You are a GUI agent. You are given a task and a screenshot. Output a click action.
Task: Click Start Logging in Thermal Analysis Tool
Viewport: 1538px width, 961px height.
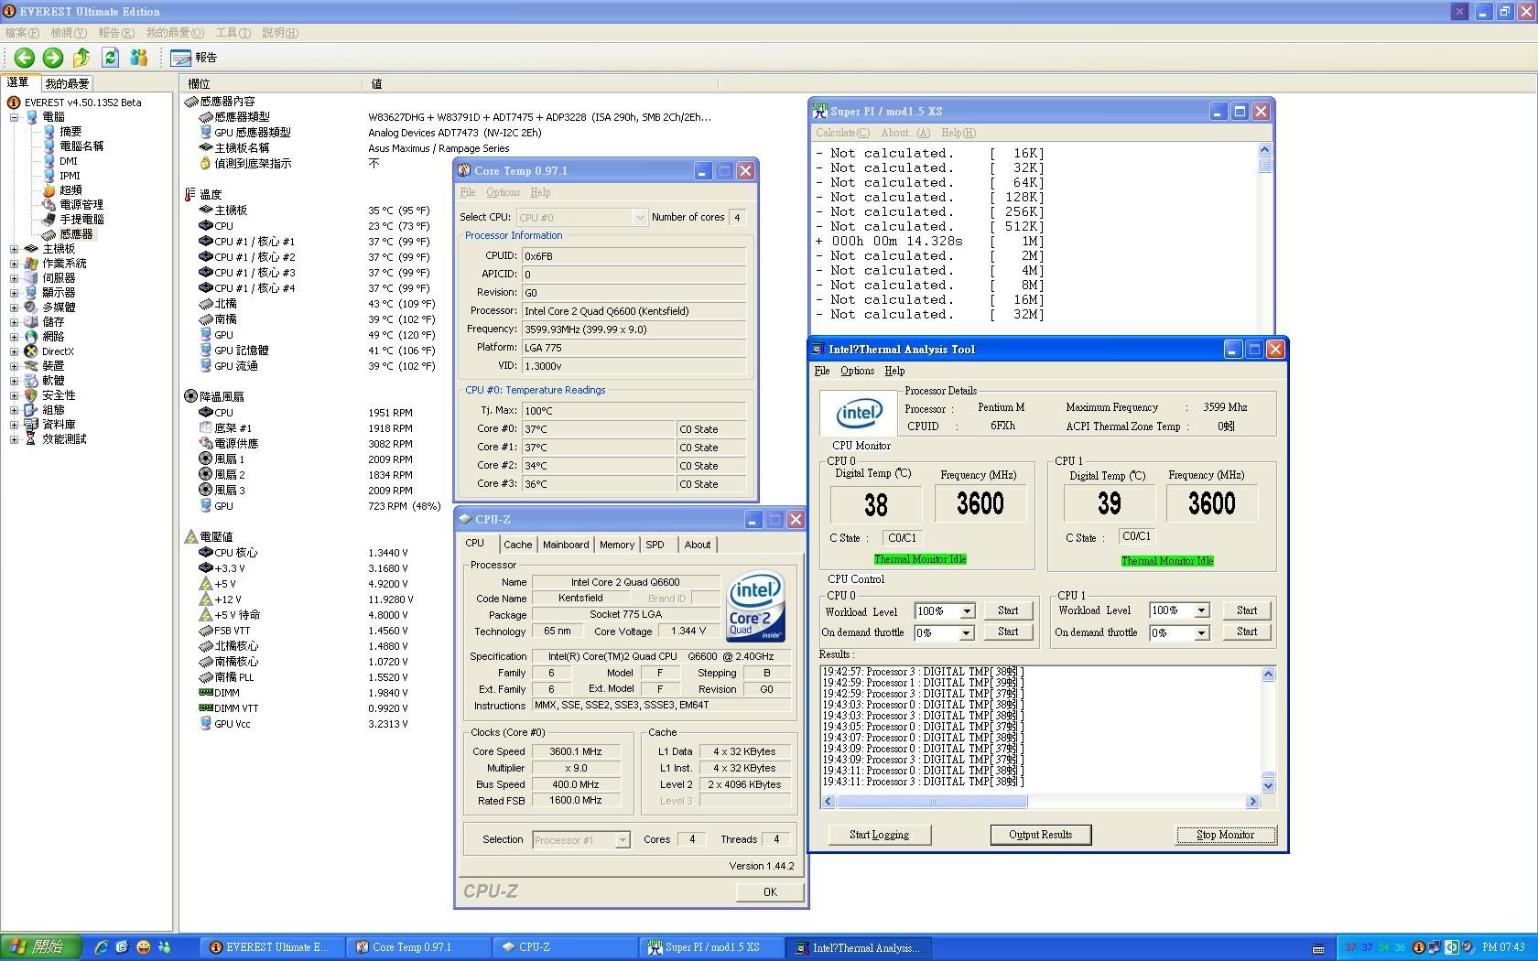point(879,835)
